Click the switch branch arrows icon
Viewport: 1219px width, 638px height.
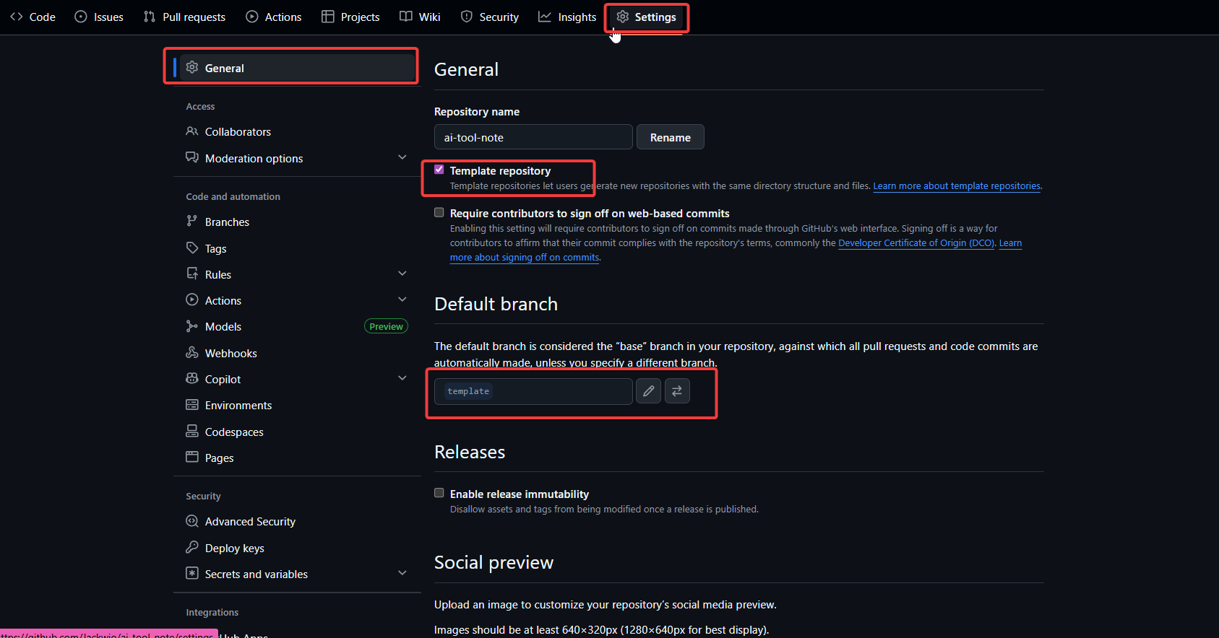click(677, 391)
